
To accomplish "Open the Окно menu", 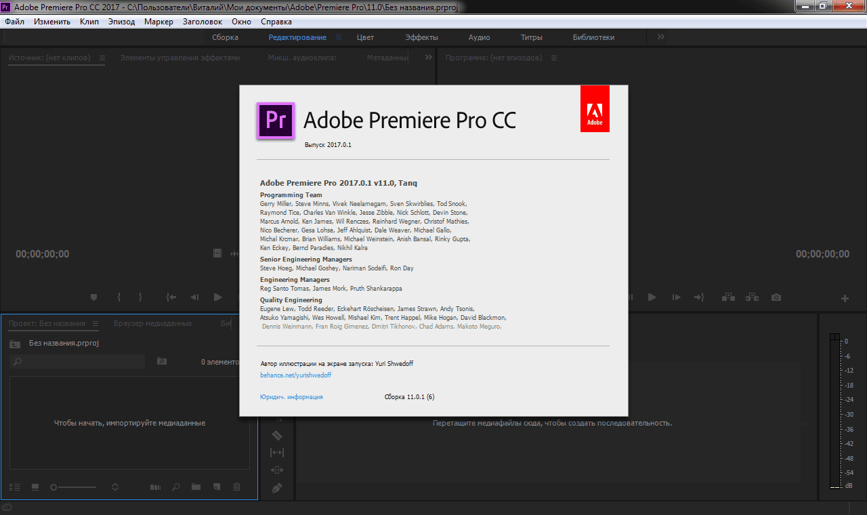I will (x=241, y=22).
